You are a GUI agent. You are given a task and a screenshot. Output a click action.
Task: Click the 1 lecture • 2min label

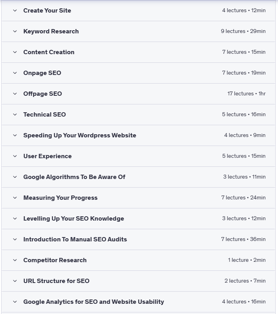click(x=247, y=260)
